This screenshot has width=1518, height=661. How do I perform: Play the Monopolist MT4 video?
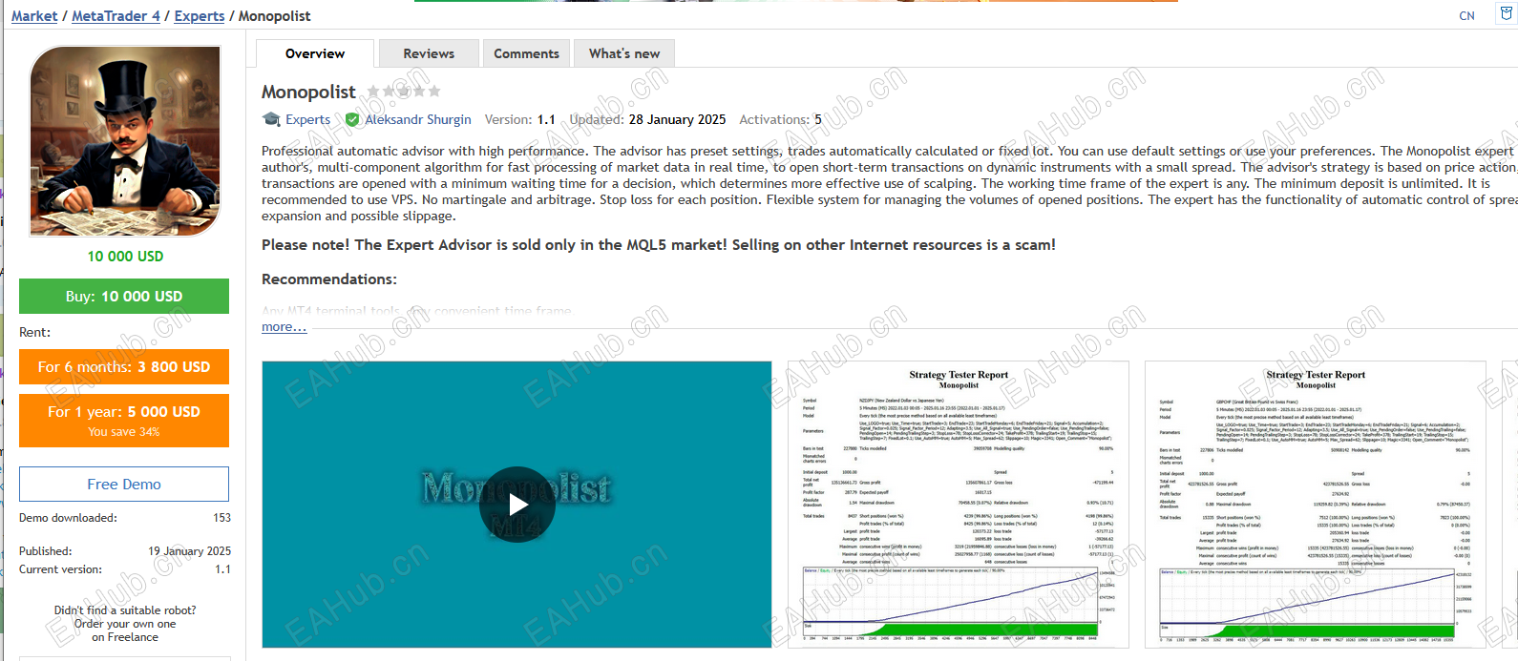point(517,505)
